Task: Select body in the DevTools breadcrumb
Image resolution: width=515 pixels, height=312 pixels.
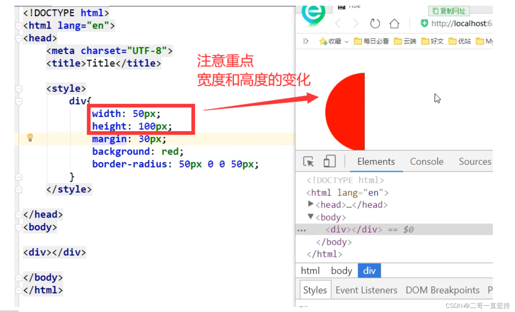Action: [x=341, y=271]
